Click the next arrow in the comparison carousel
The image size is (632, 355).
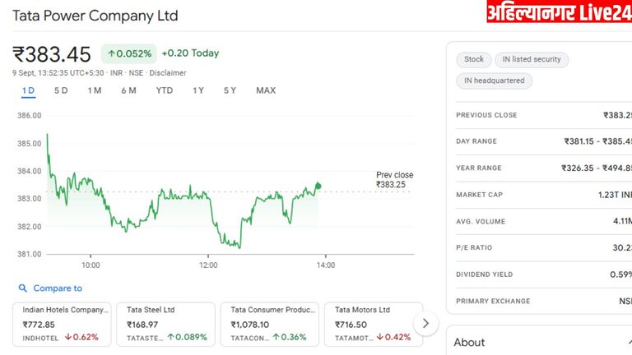point(425,324)
